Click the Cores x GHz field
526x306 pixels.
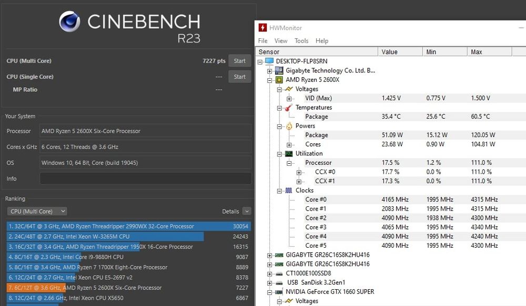coord(146,146)
